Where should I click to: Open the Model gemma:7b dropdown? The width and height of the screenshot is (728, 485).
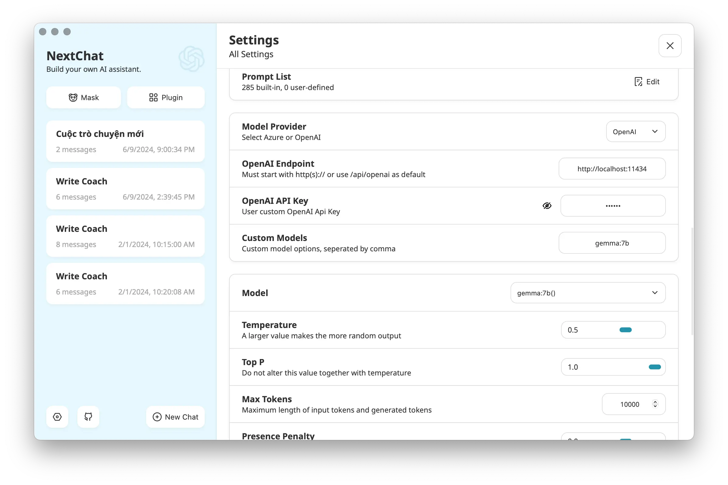tap(587, 293)
